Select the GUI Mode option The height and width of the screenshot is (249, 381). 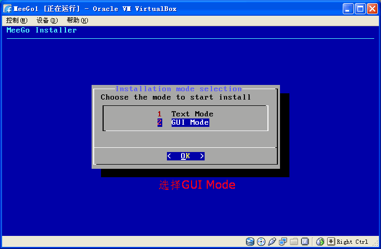click(x=183, y=123)
